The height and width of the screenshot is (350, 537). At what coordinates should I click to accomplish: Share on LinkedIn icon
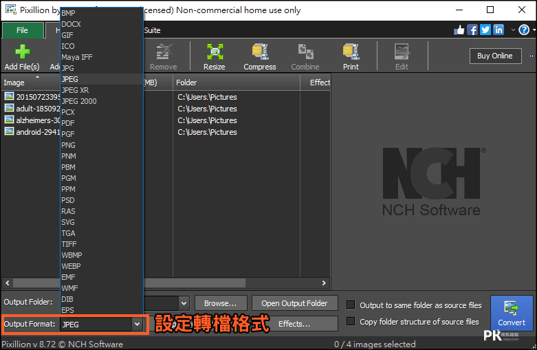[x=498, y=30]
